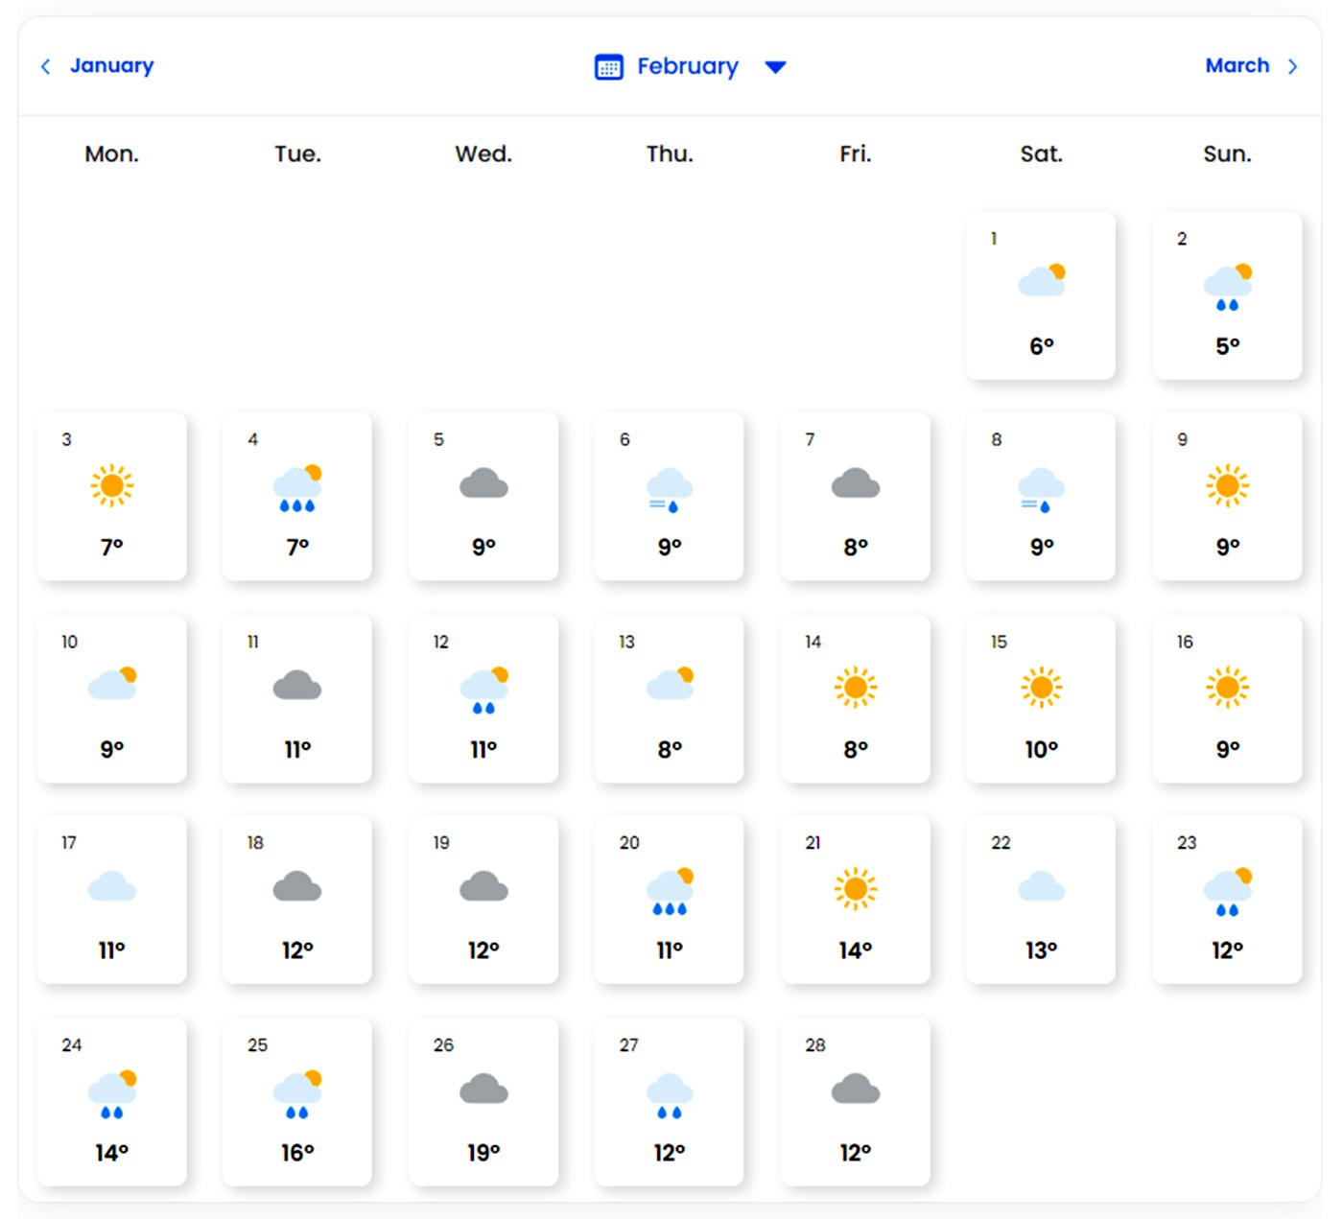Select the February 25 card showing 16°
This screenshot has height=1219, width=1343.
(297, 1102)
